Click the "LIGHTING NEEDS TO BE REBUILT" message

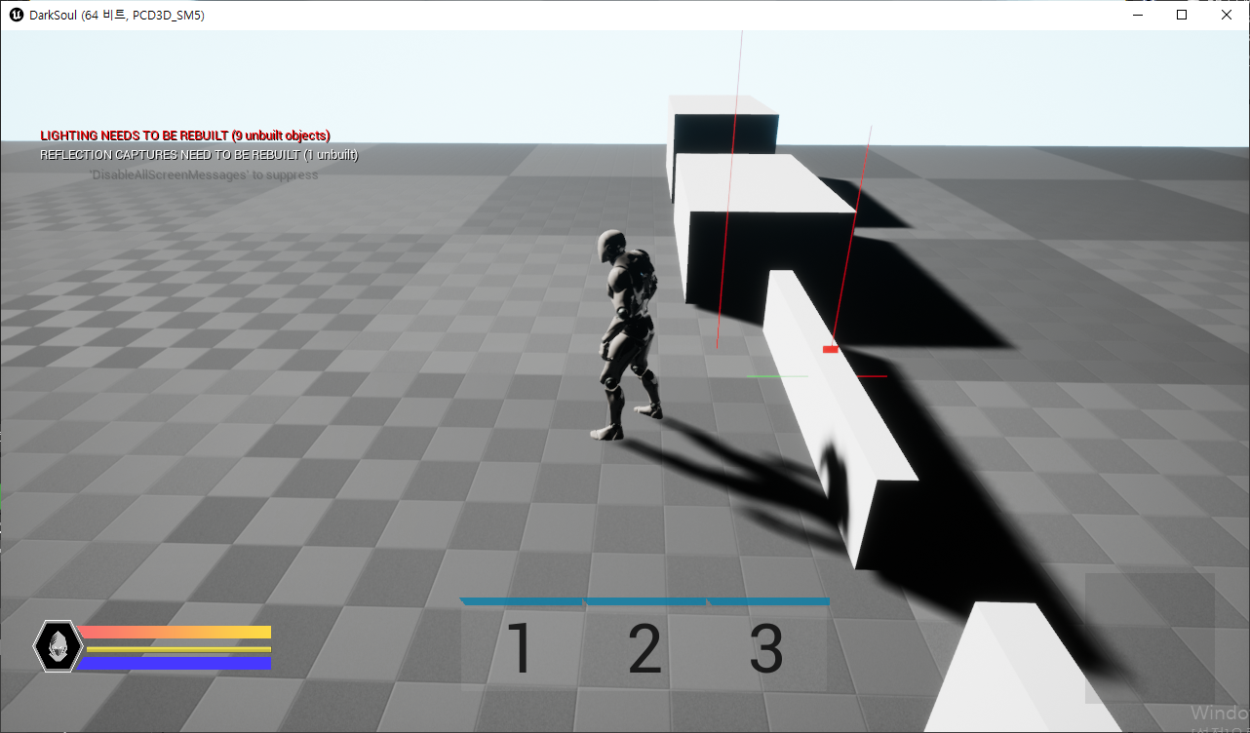point(185,135)
